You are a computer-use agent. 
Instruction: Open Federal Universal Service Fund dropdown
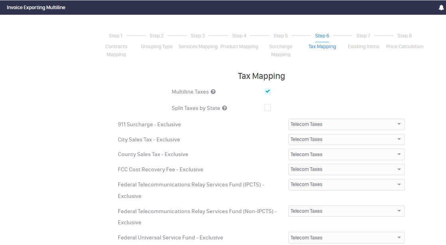[346, 238]
